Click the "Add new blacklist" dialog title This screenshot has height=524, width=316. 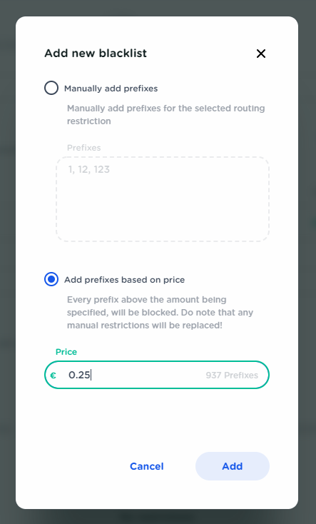(96, 53)
